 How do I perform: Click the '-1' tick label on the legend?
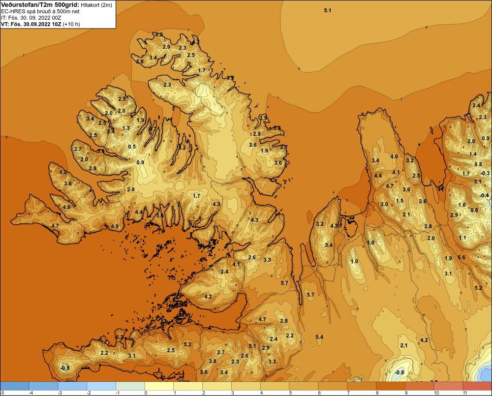tap(118, 393)
